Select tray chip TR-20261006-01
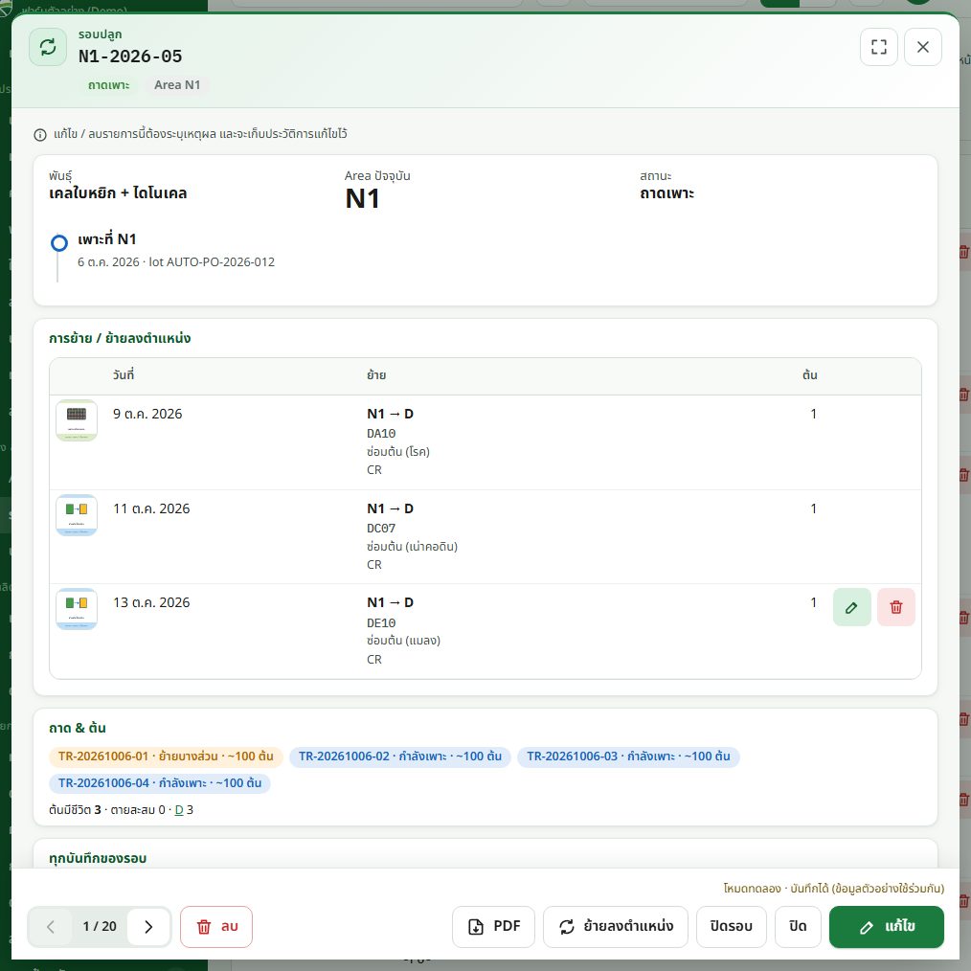 [166, 756]
